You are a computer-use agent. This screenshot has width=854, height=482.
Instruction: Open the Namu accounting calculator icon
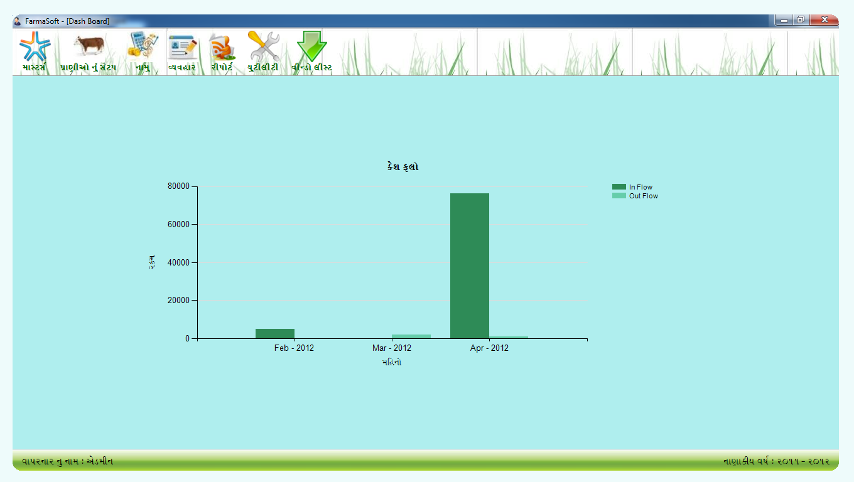click(x=141, y=44)
